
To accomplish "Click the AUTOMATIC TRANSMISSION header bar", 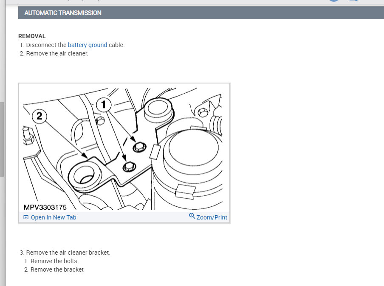I will point(201,13).
